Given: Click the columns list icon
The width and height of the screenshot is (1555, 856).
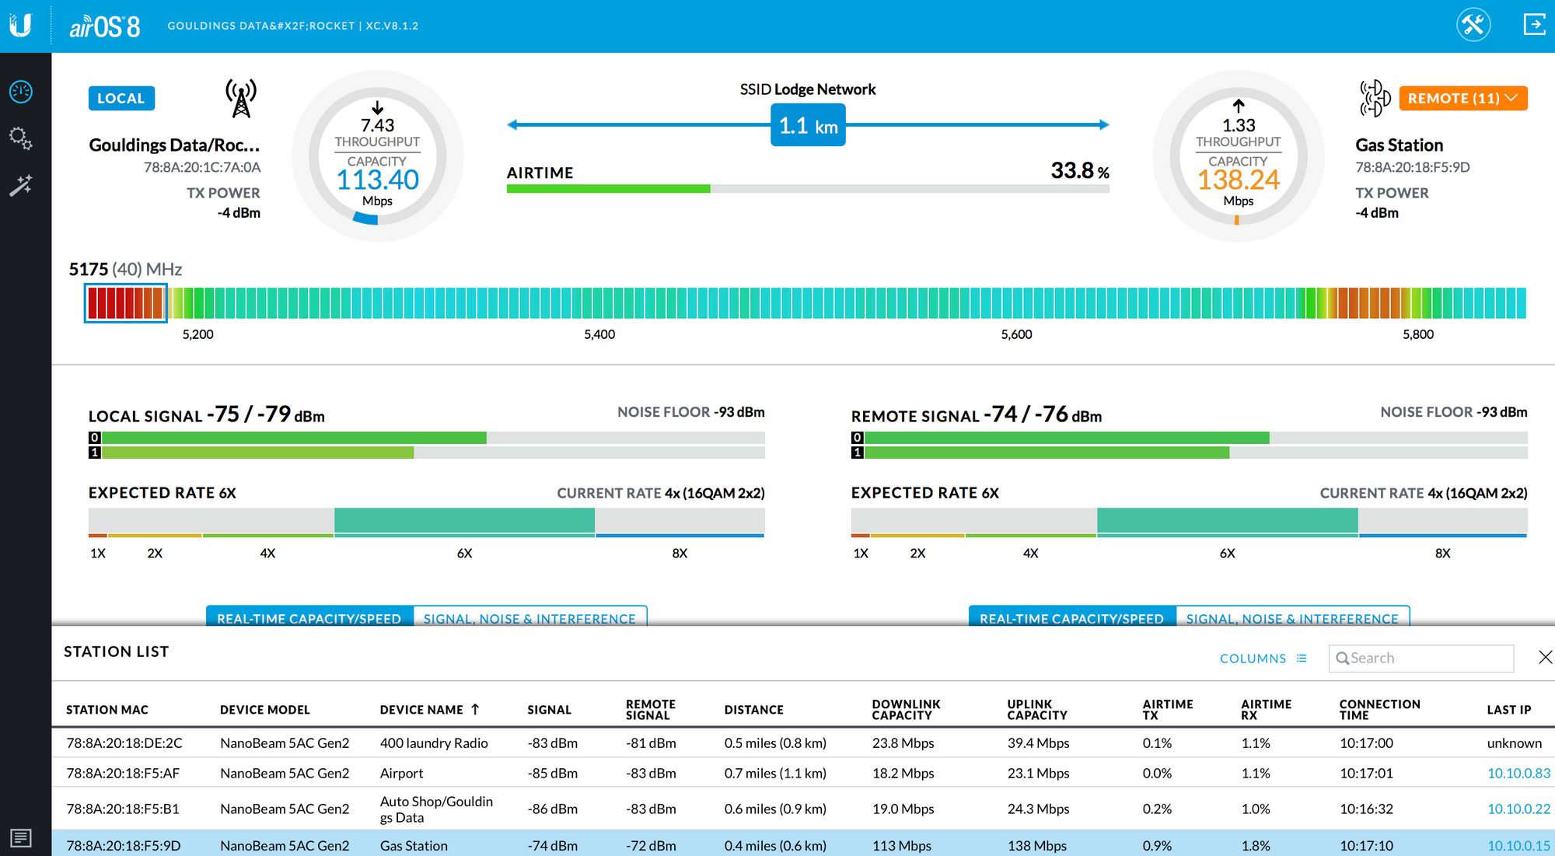Looking at the screenshot, I should [1302, 659].
